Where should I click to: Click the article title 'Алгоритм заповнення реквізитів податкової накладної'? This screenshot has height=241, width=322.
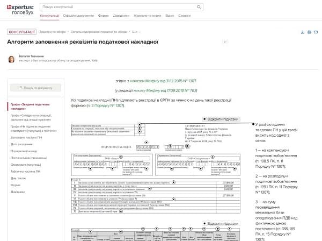click(83, 42)
